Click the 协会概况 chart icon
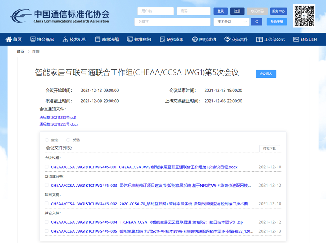This screenshot has height=243, width=326. (x=33, y=40)
